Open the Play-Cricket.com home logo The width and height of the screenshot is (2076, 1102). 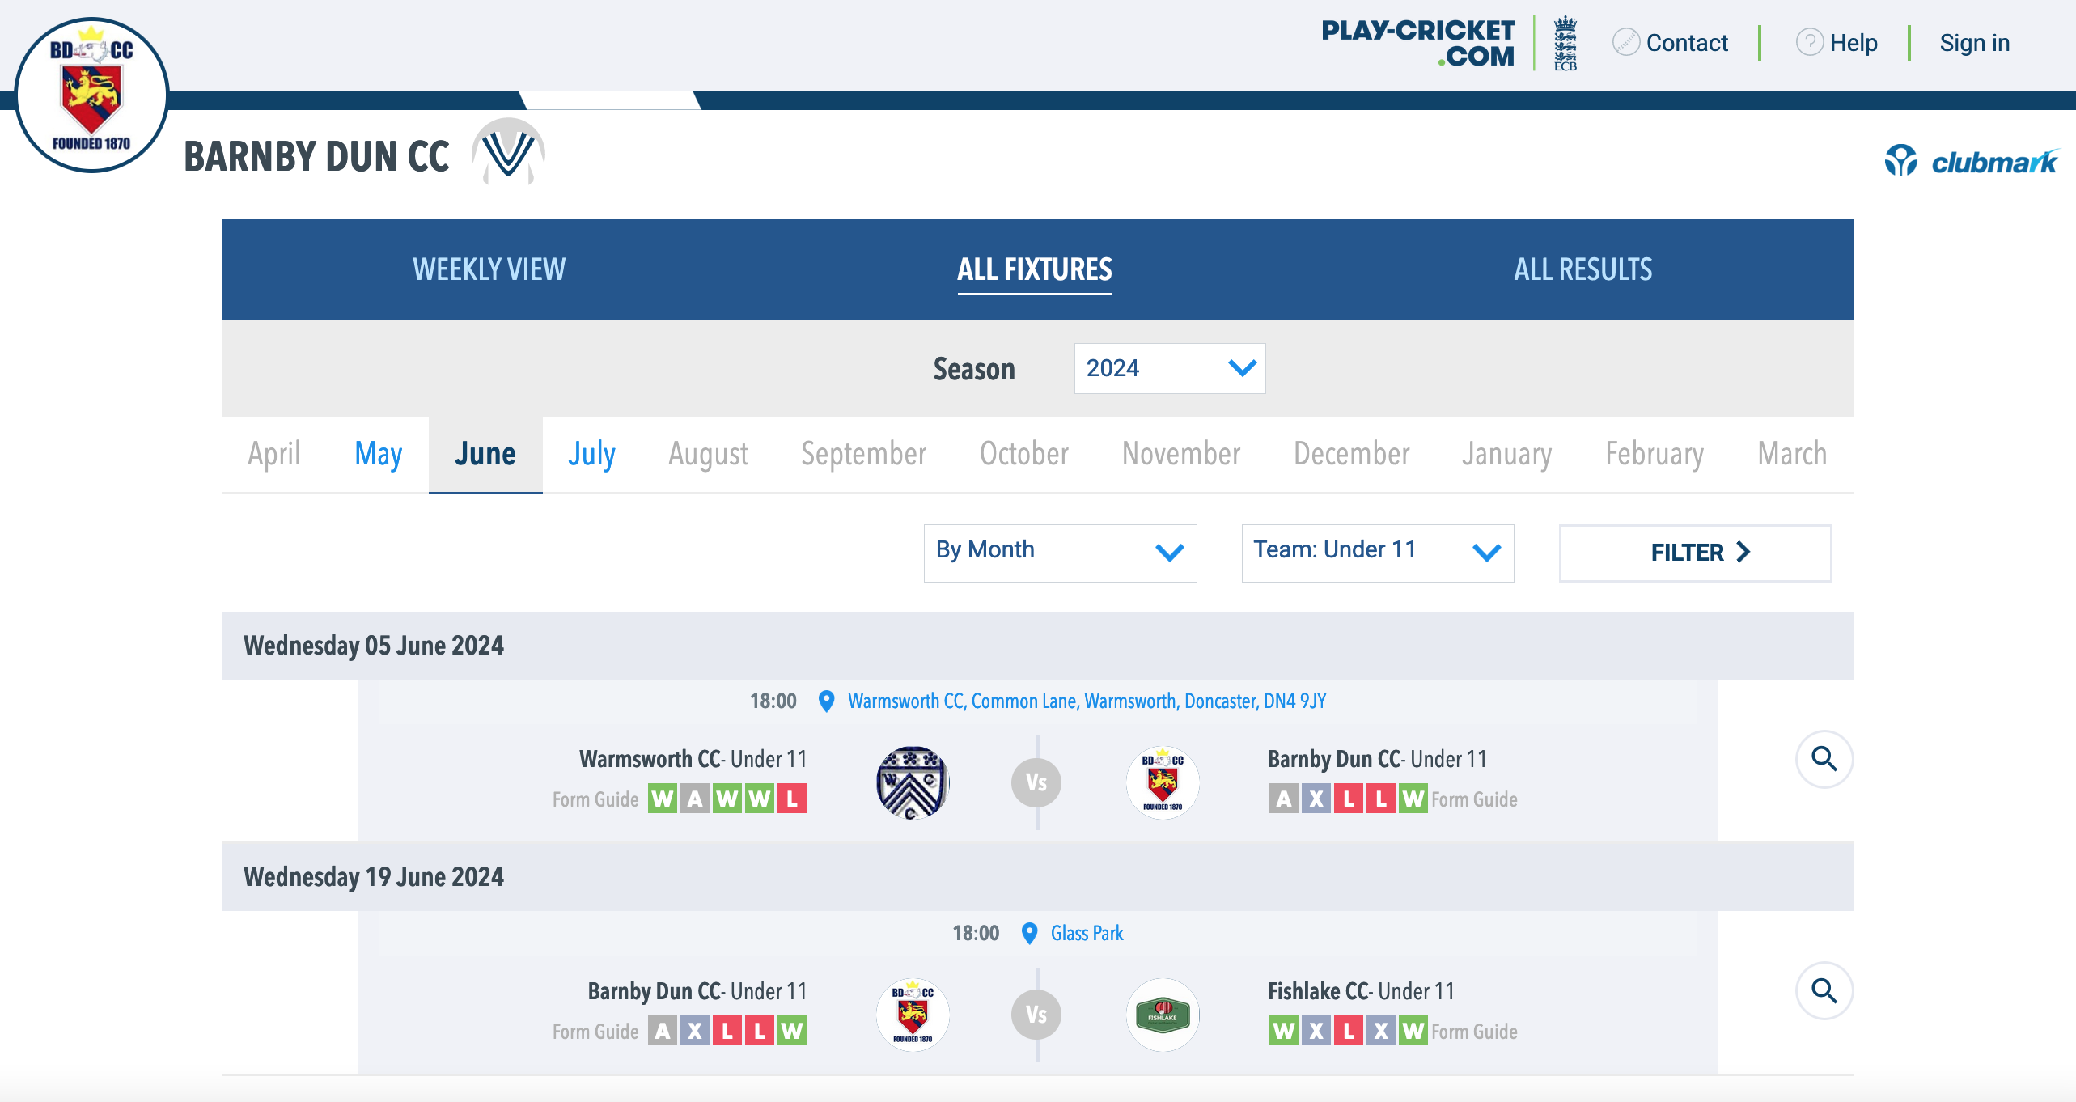click(x=1417, y=43)
